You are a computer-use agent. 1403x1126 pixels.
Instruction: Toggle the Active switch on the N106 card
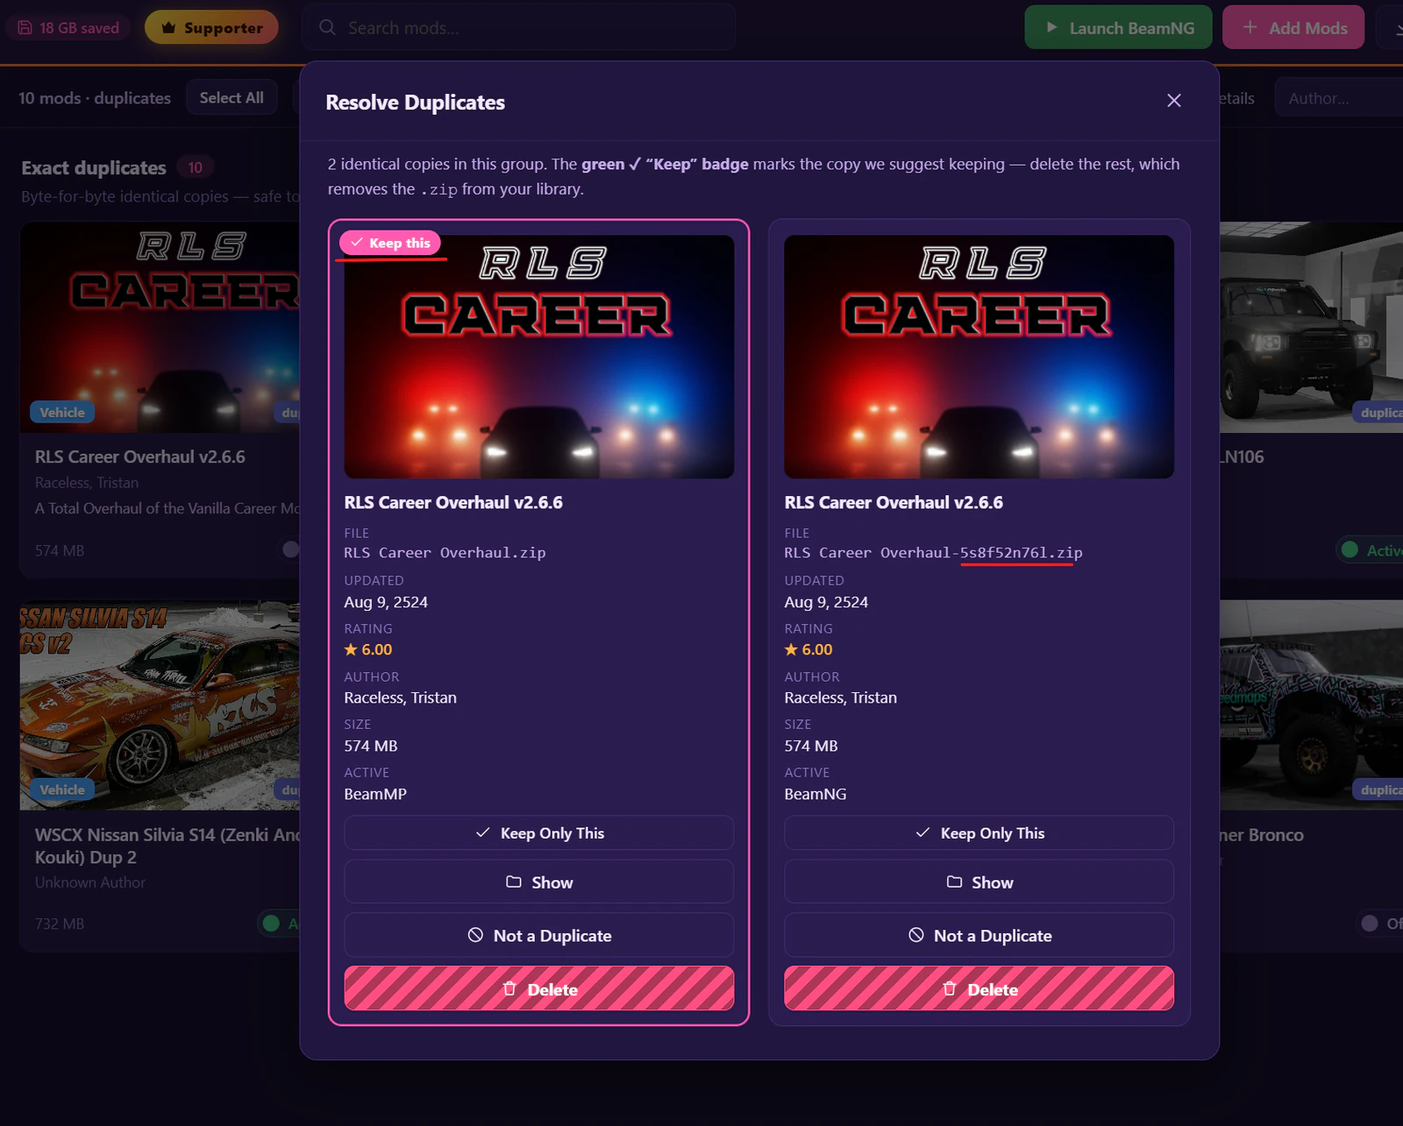[1370, 550]
